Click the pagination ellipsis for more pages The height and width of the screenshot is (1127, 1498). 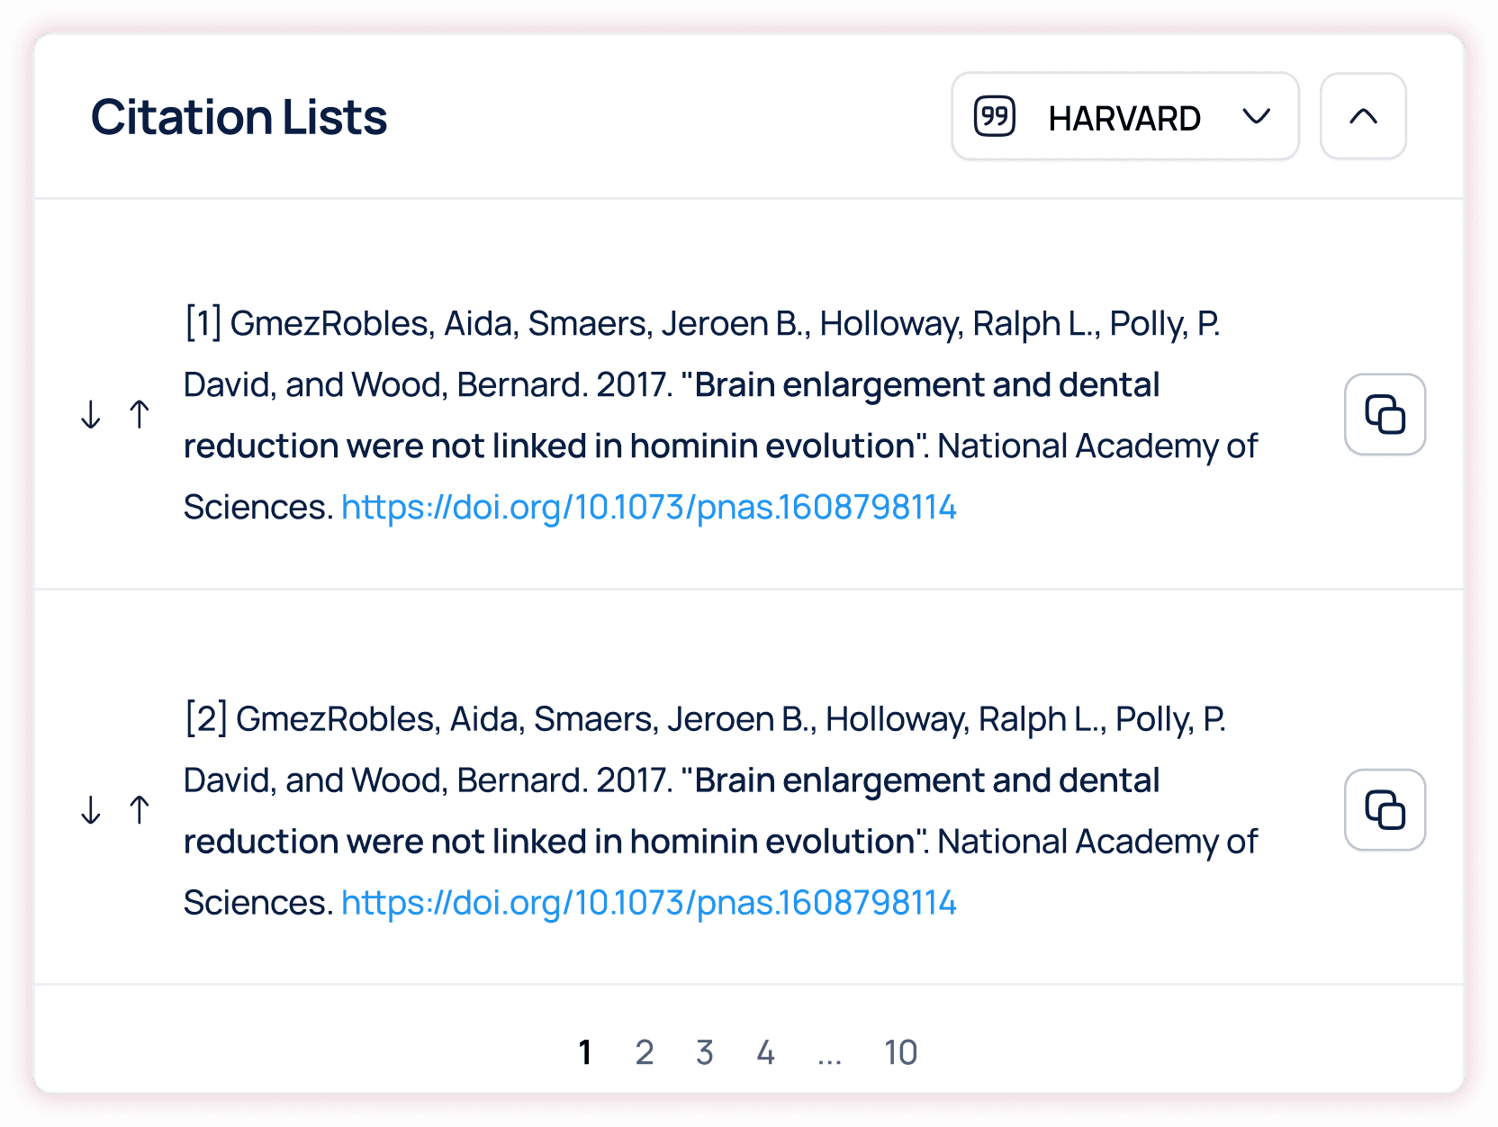tap(829, 1055)
